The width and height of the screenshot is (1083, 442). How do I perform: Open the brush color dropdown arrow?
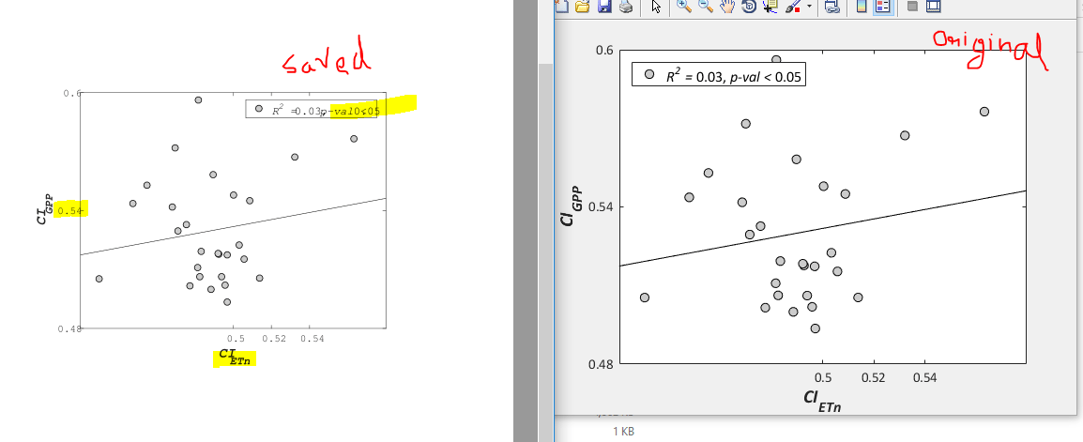pyautogui.click(x=809, y=7)
